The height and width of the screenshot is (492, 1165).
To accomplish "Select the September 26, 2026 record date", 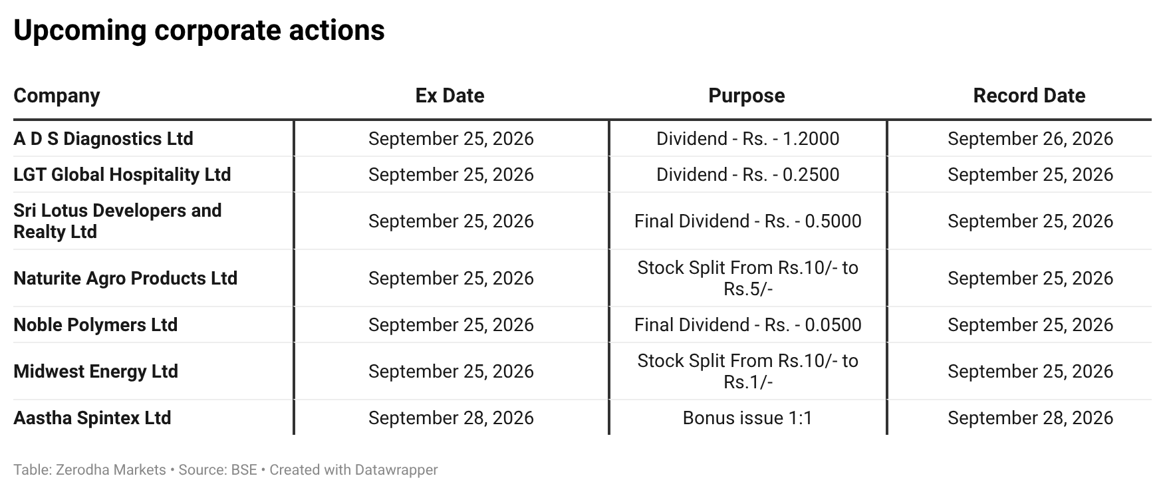I will click(1030, 139).
